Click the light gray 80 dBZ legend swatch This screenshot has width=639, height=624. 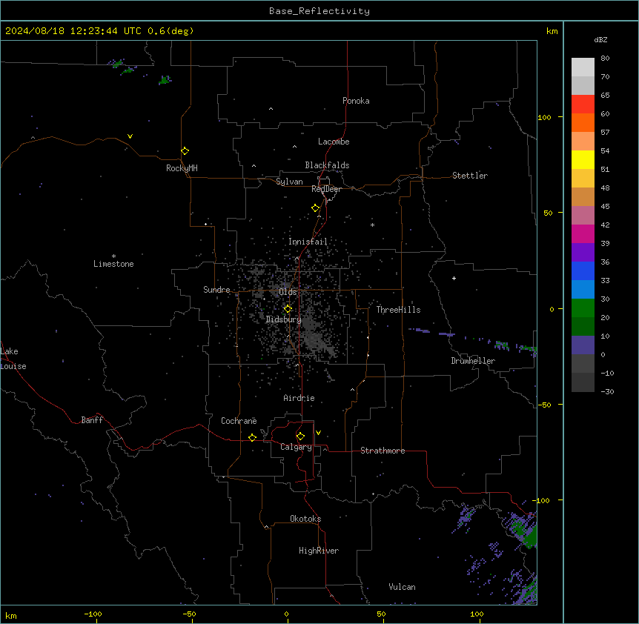coord(583,67)
